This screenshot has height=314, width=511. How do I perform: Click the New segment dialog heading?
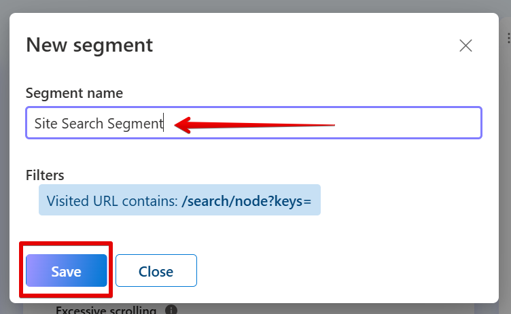coord(89,45)
